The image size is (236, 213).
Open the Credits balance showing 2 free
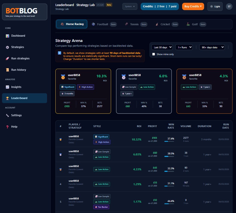click(160, 6)
